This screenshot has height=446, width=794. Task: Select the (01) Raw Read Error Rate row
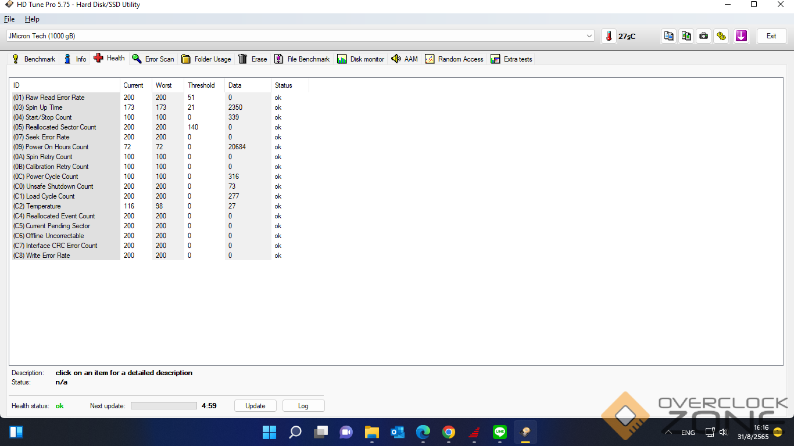[160, 98]
